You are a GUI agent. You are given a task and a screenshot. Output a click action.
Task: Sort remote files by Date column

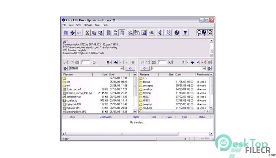click(185, 75)
